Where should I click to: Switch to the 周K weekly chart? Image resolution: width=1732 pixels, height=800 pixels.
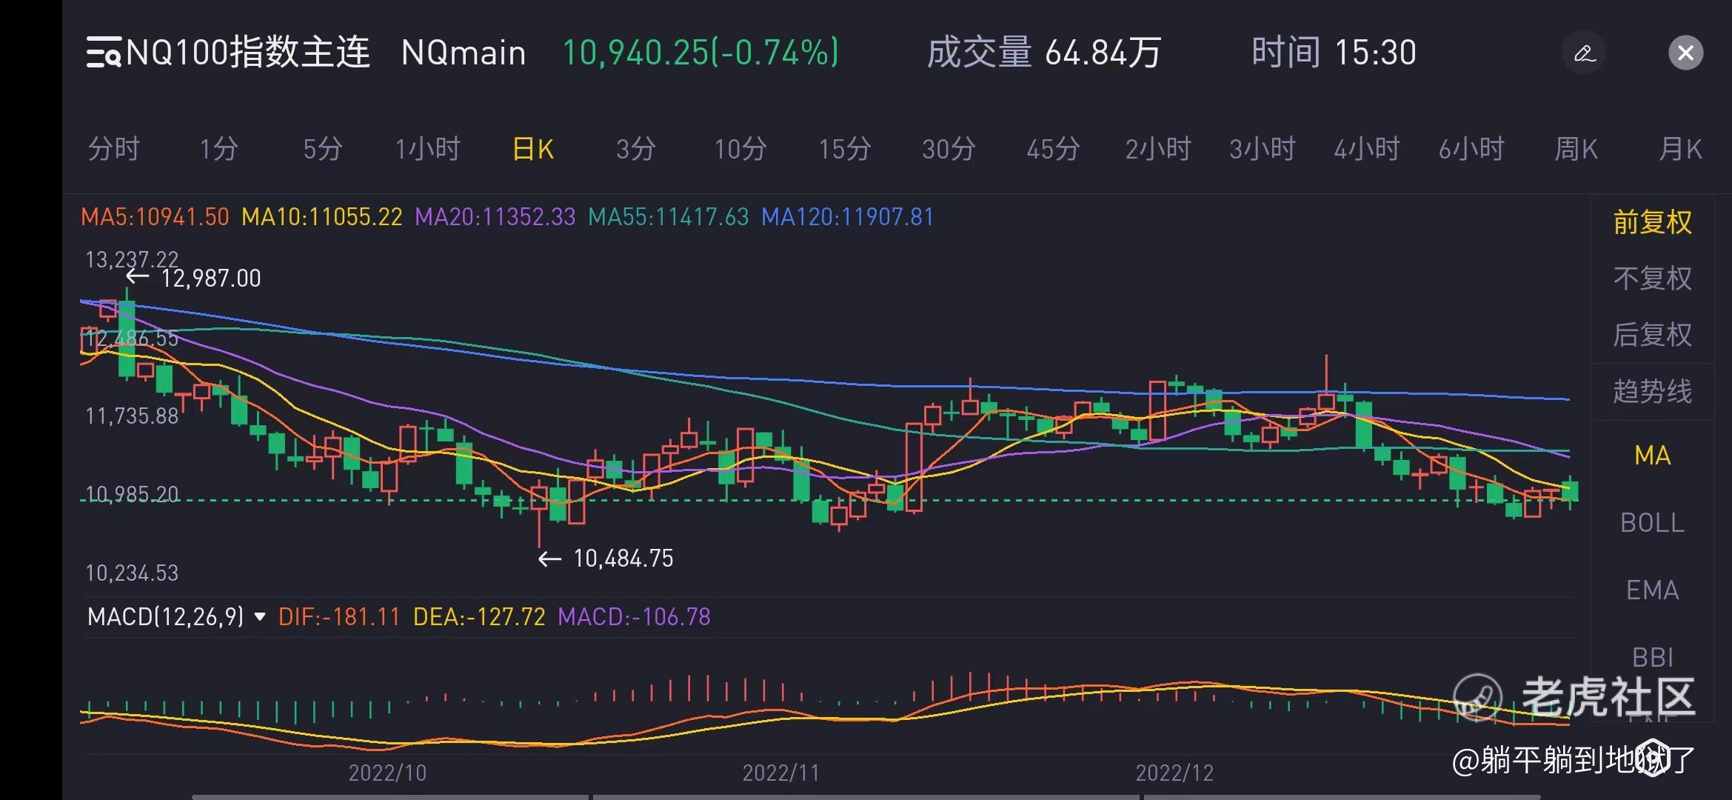coord(1576,149)
